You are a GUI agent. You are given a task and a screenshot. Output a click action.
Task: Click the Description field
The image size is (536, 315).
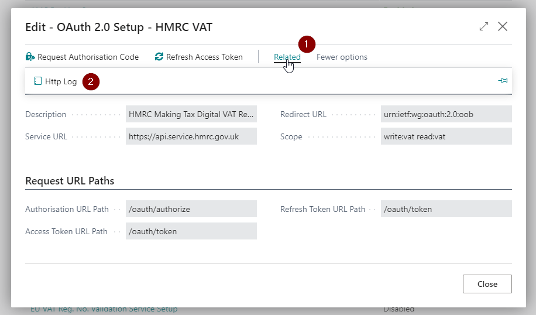191,114
